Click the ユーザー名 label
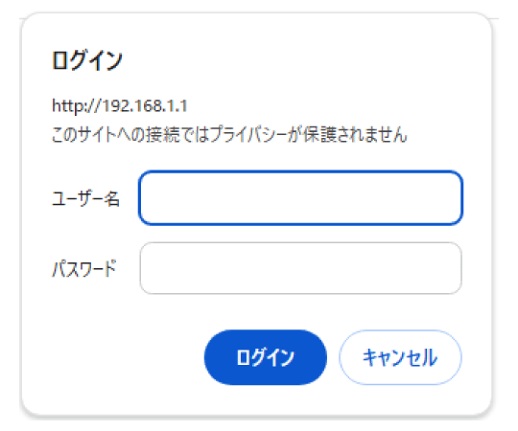The width and height of the screenshot is (518, 431). [85, 198]
